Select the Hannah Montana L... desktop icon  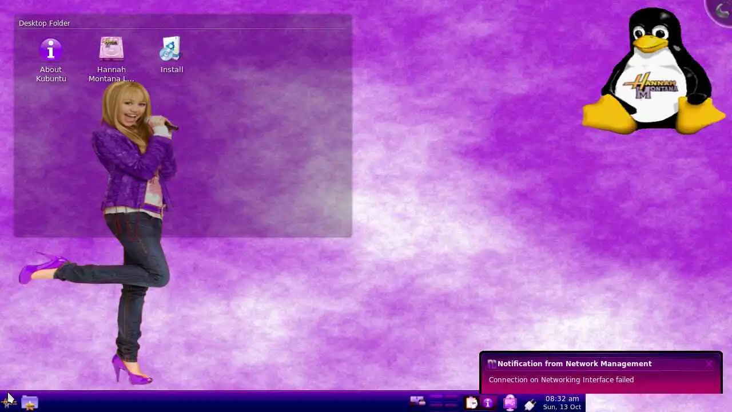(112, 60)
